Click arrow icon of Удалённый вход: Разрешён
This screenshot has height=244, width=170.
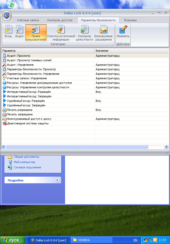pos(5,101)
